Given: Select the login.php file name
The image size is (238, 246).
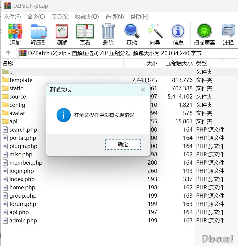Looking at the screenshot, I should tap(22, 171).
